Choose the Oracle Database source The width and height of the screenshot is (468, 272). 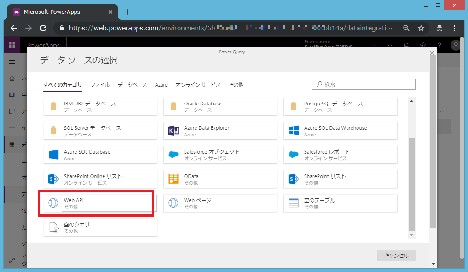tap(220, 107)
